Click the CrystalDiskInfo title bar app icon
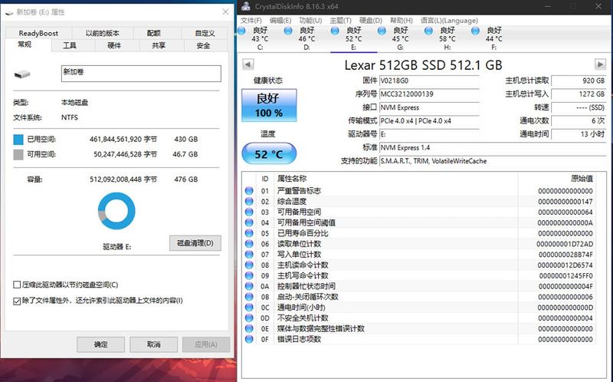Image resolution: width=613 pixels, height=382 pixels. pyautogui.click(x=245, y=6)
